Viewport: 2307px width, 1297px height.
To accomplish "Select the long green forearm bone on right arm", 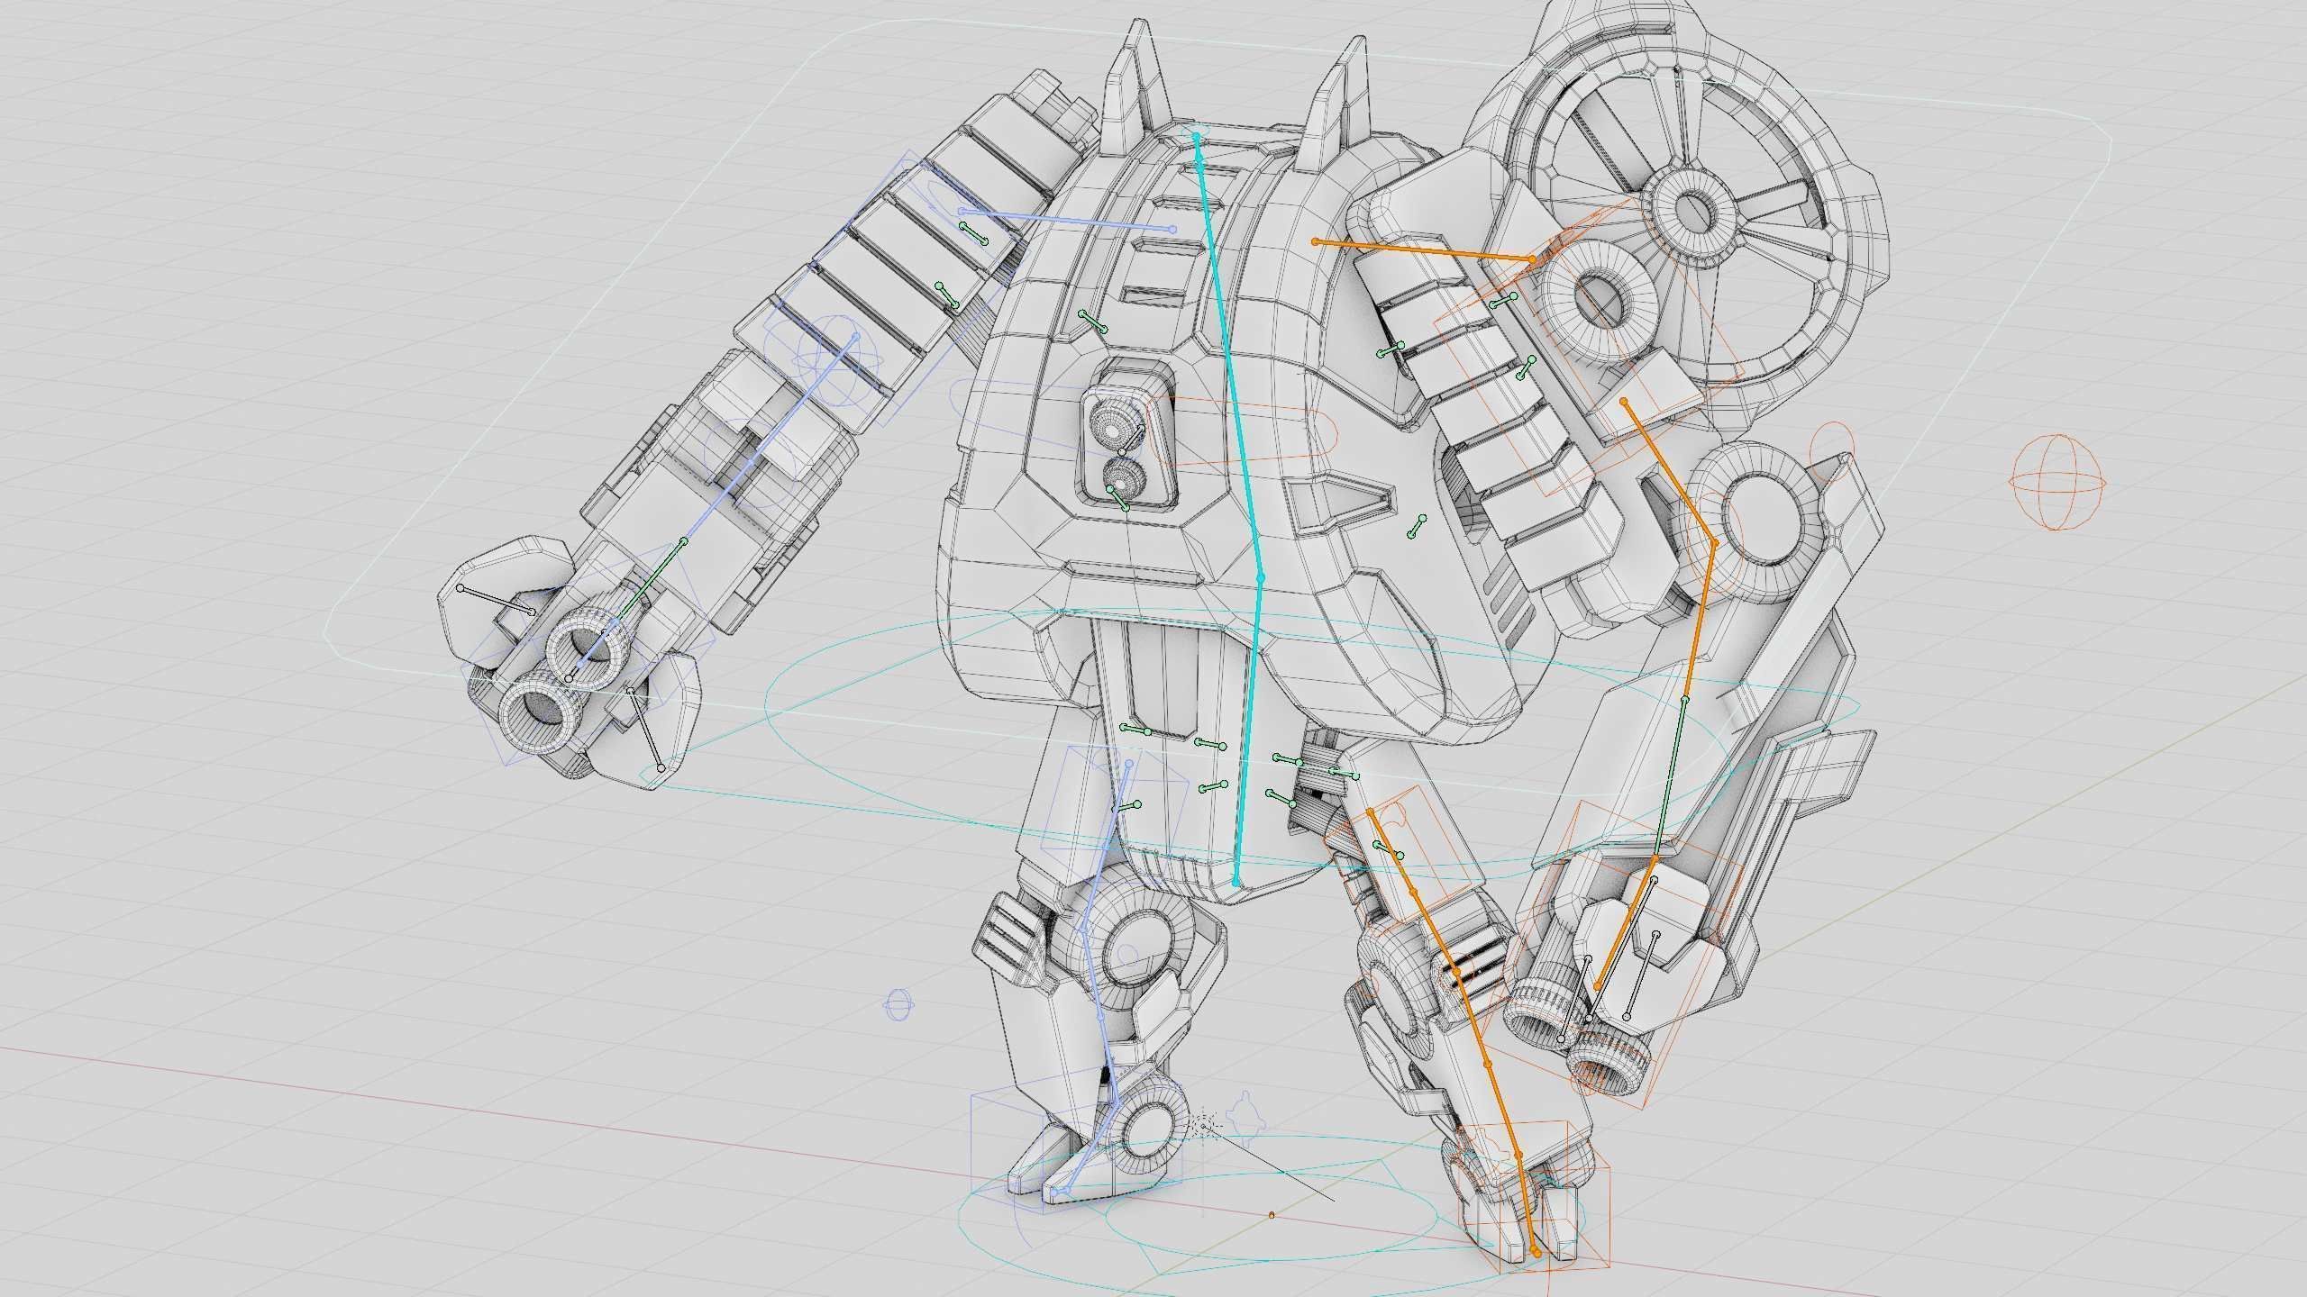I will coord(1670,778).
